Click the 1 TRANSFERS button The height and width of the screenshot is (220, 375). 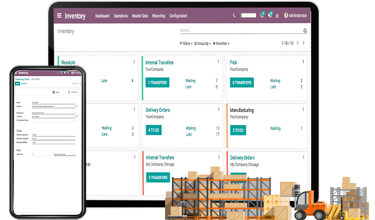tap(158, 83)
